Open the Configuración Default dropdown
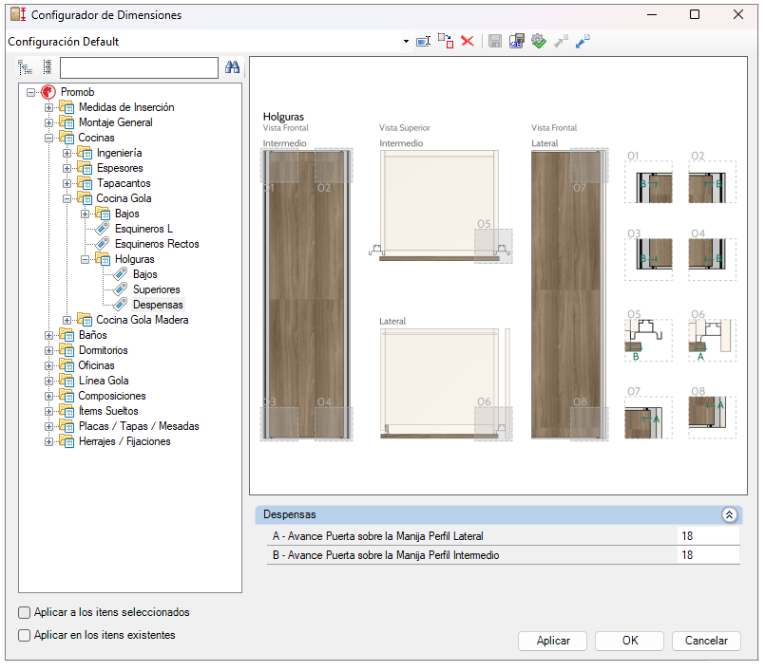The width and height of the screenshot is (765, 671). tap(406, 42)
